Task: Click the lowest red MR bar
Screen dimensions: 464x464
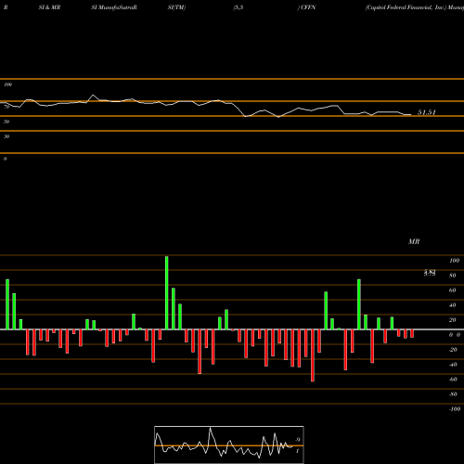Action: pos(313,355)
